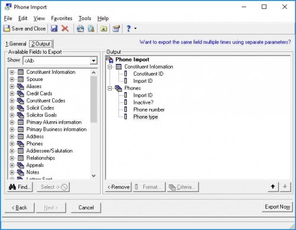Select Import ID under Phones in Output
Viewport: 296px width, 230px height.
[x=143, y=95]
